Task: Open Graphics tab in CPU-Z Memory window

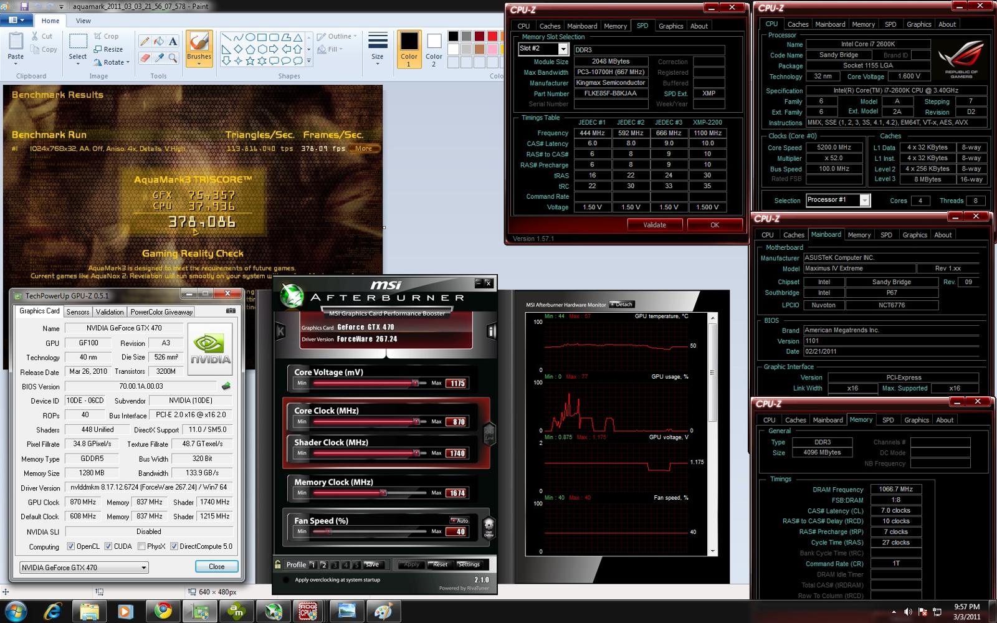Action: click(x=917, y=420)
